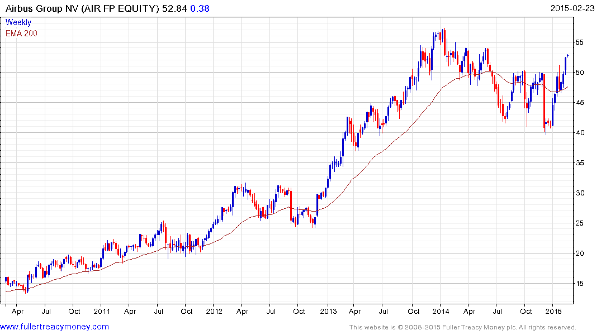Click the latest candlestick near 52.84
This screenshot has height=335, width=601.
pos(568,56)
